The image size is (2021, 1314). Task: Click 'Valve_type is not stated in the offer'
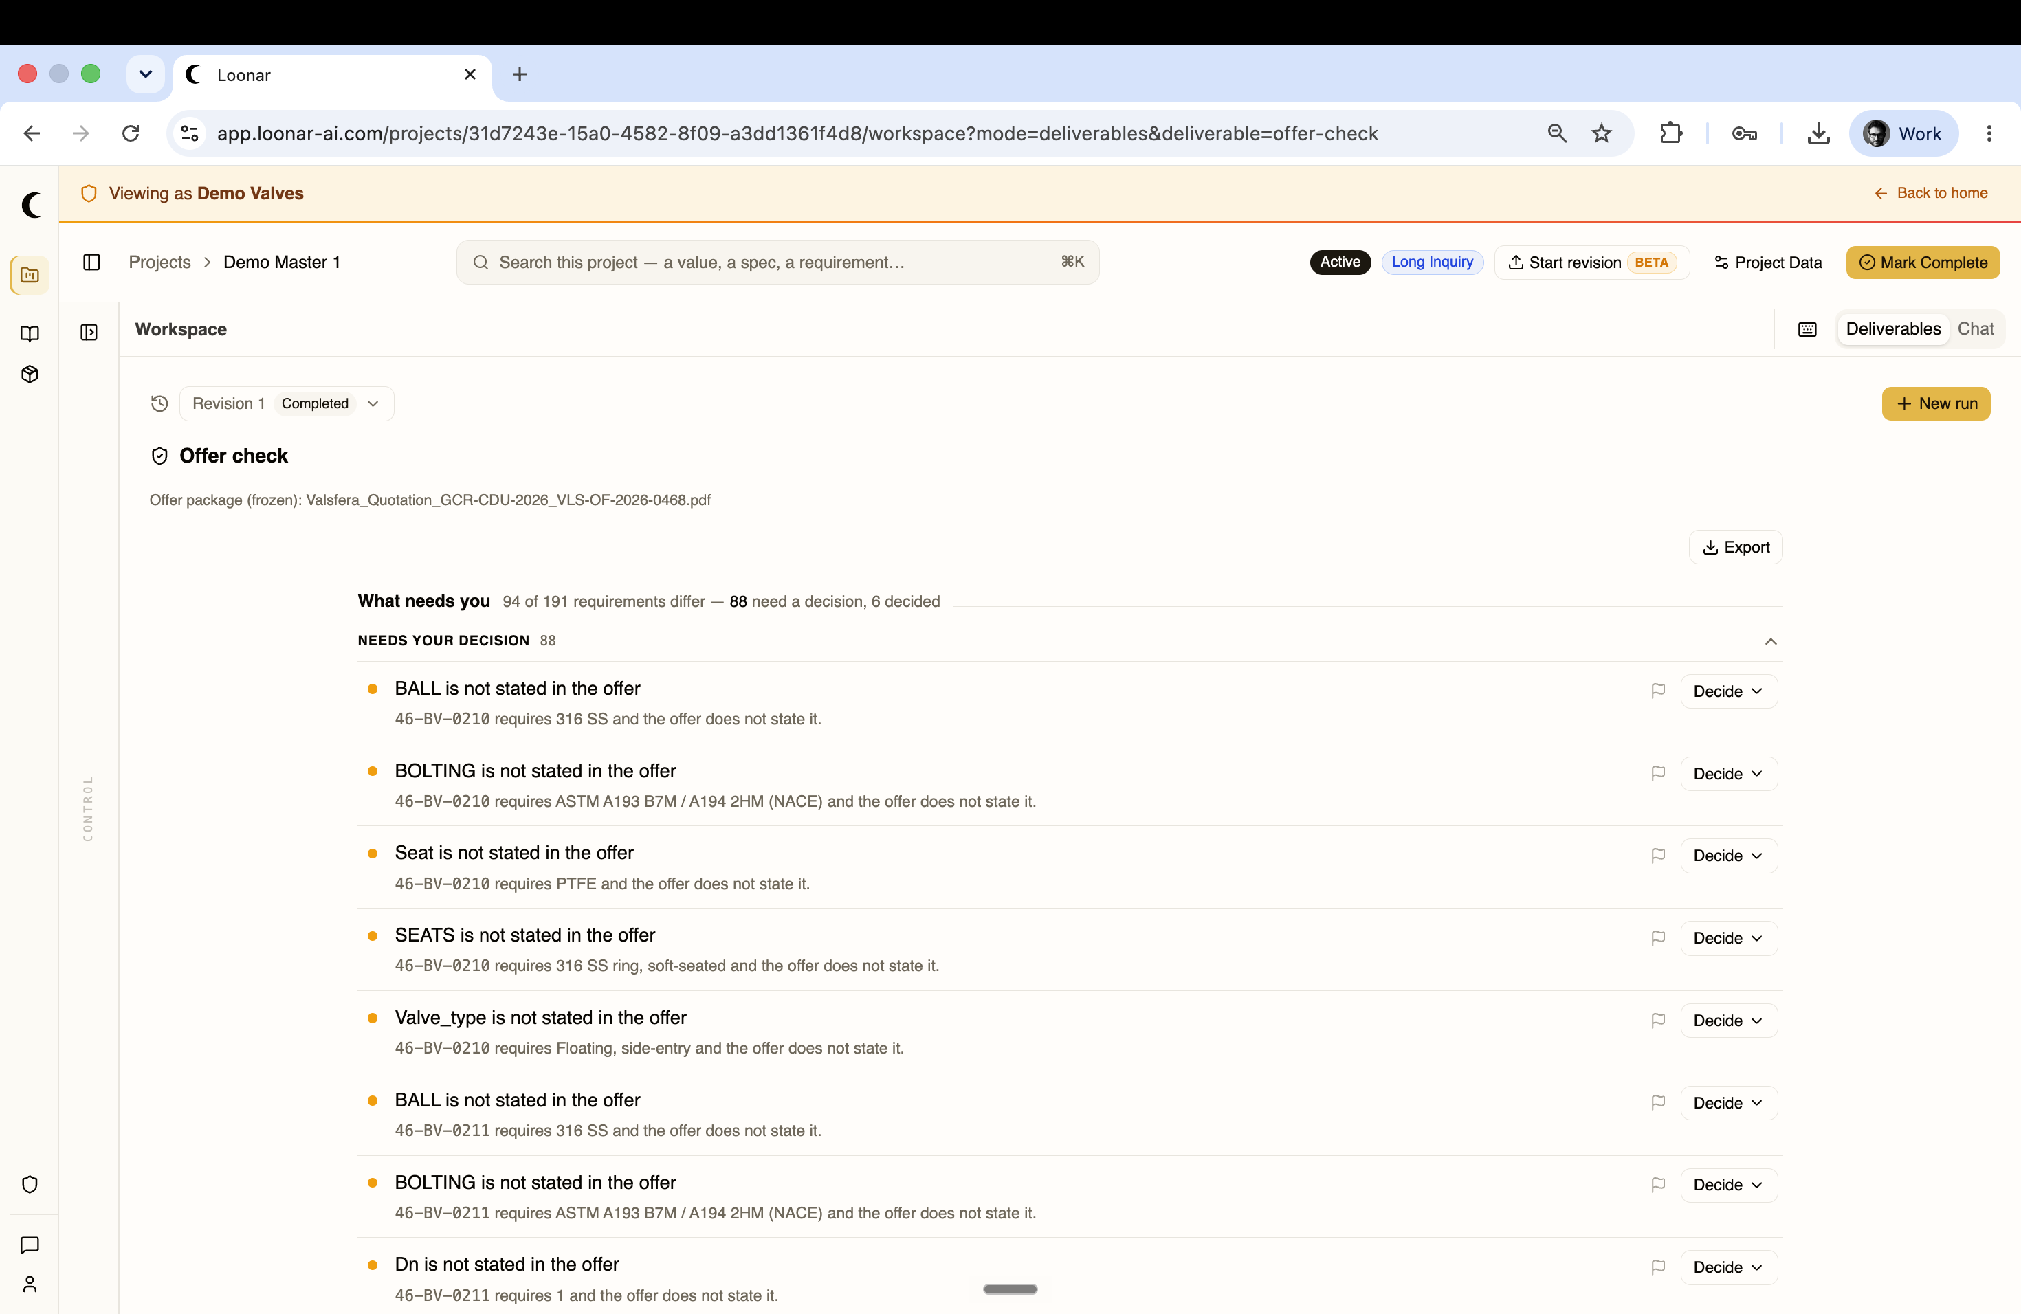[x=540, y=1018]
